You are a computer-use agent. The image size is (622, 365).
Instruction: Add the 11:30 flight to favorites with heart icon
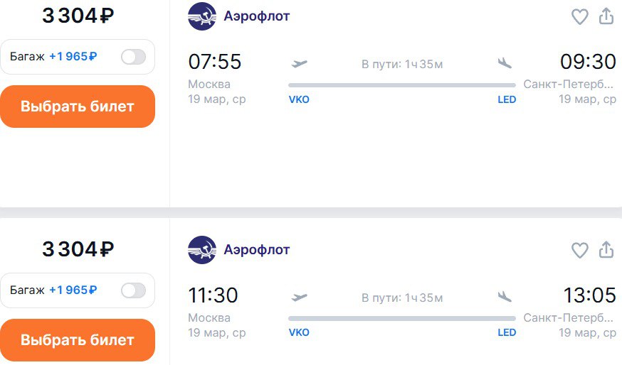(579, 250)
